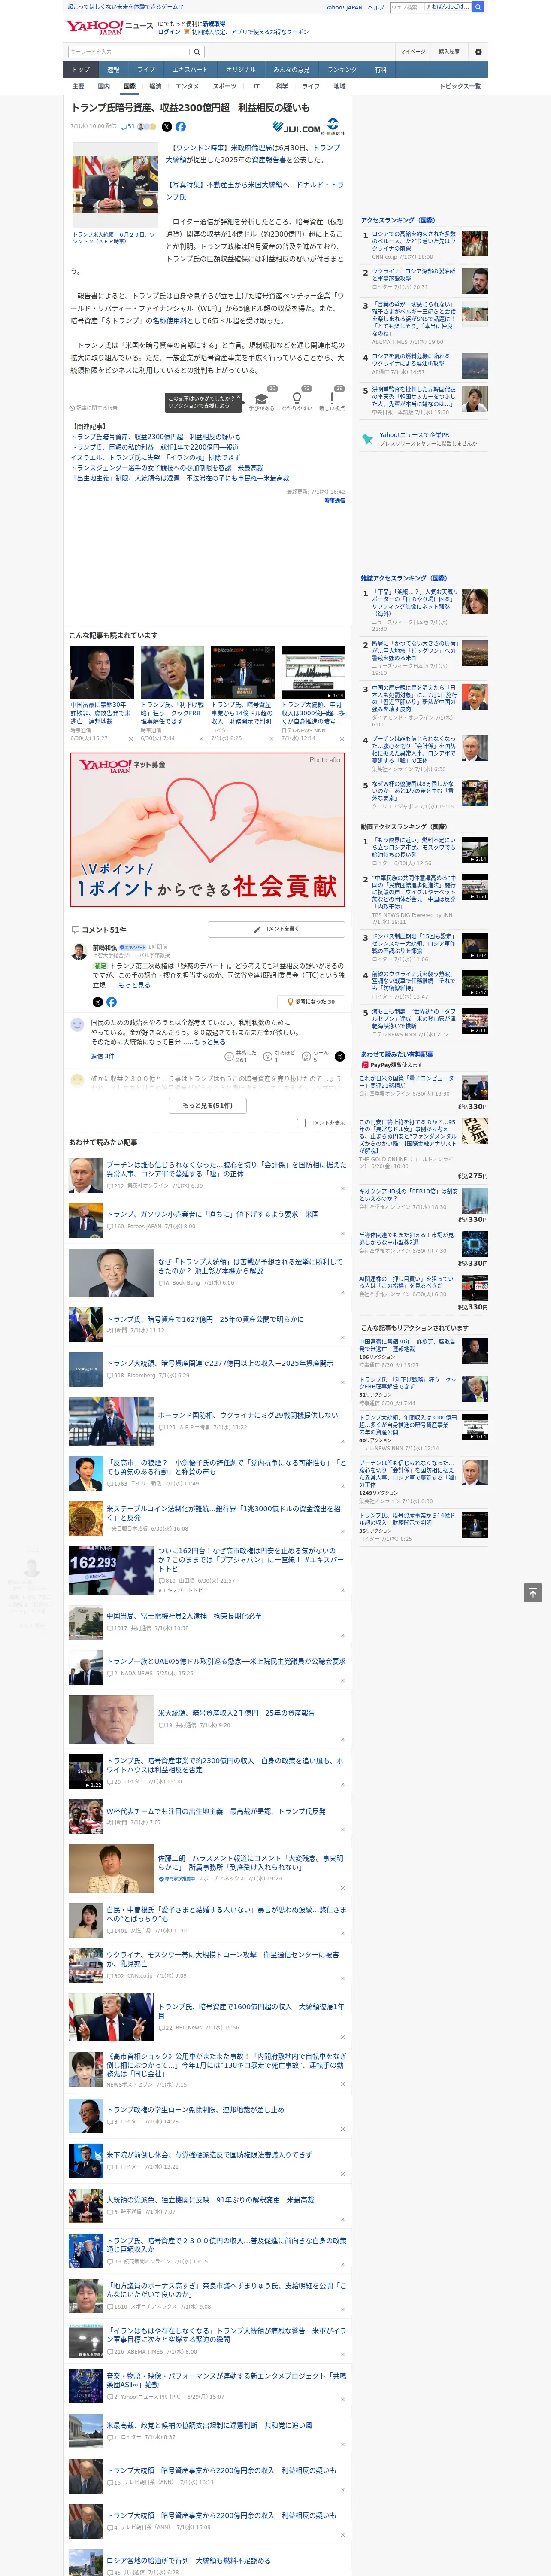551x2576 pixels.
Task: Click 参考になった on the expert comment
Action: tap(311, 1001)
